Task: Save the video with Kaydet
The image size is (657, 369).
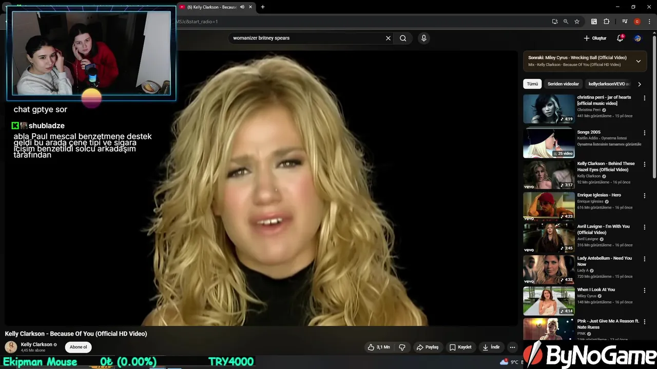Action: tap(460, 347)
